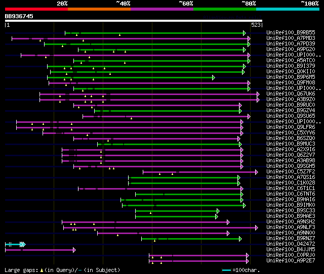Click the red ~20% identity legend segment
The image size is (324, 274).
[x=36, y=9]
